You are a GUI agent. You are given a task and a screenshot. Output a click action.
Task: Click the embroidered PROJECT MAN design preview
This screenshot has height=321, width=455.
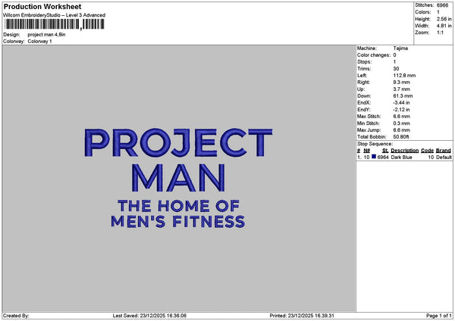point(178,178)
